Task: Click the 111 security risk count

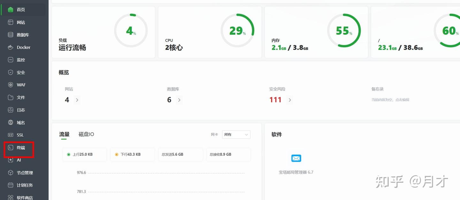Action: pos(275,100)
